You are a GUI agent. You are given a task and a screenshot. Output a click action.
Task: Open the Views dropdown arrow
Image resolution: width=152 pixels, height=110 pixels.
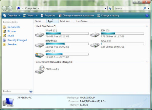37,15
